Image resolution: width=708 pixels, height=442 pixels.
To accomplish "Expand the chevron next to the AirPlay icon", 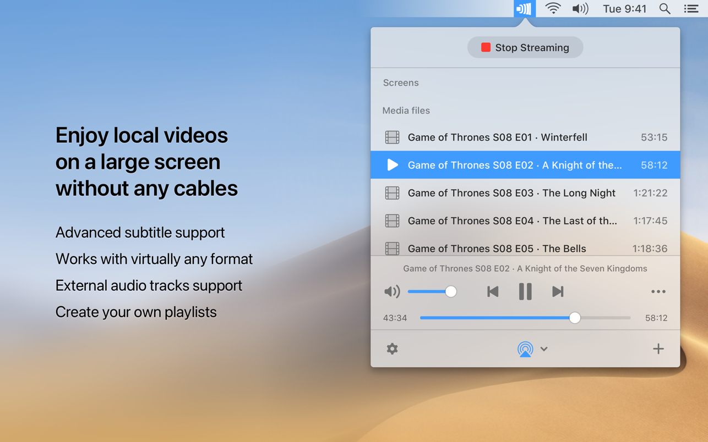I will point(544,349).
